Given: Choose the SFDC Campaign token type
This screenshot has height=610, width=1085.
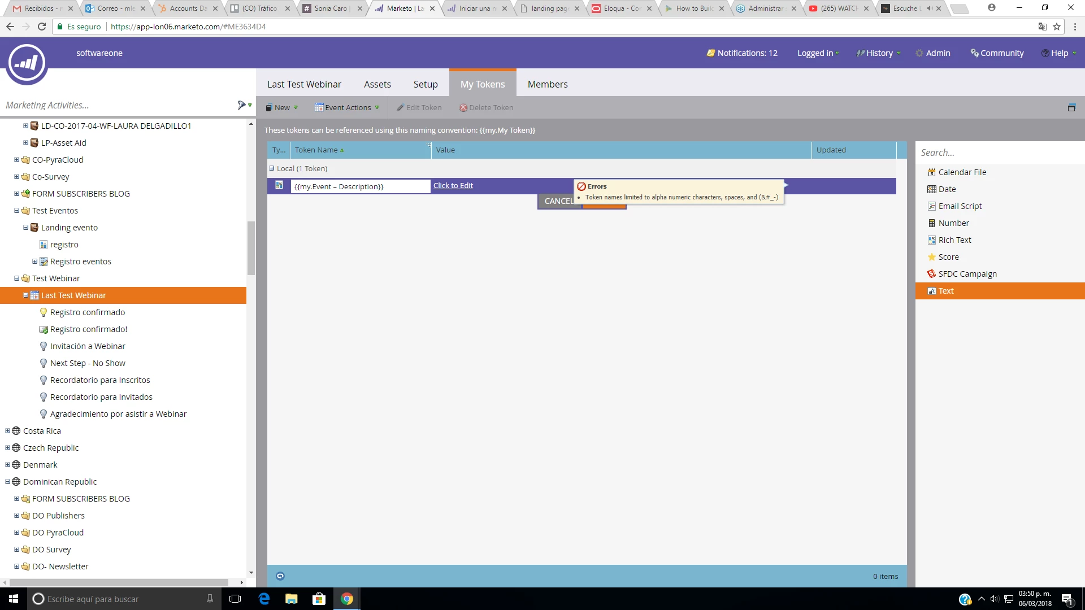Looking at the screenshot, I should 967,274.
